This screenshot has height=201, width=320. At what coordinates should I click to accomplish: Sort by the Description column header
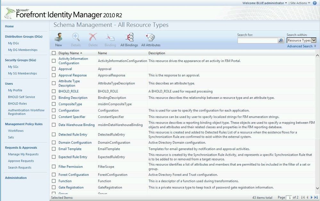pos(157,53)
